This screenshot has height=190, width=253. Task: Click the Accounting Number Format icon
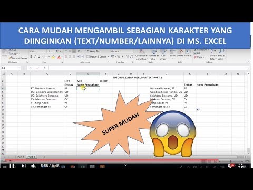pyautogui.click(x=113, y=56)
